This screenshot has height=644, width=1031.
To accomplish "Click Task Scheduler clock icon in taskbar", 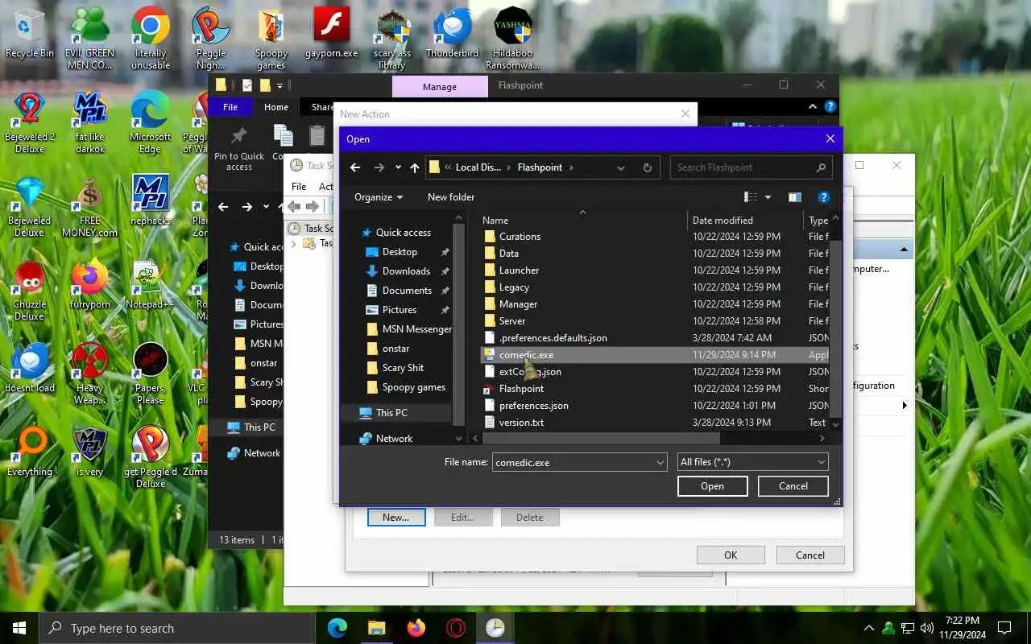I will coord(495,628).
